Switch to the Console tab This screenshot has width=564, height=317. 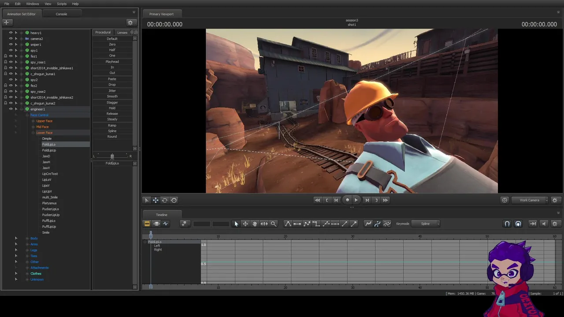pyautogui.click(x=61, y=14)
